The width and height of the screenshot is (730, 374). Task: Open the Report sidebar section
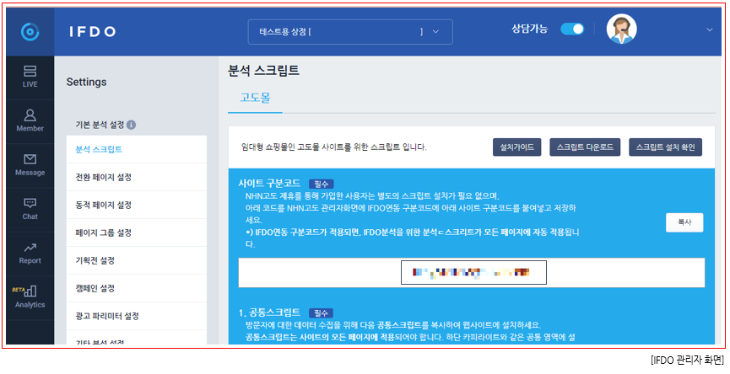tap(30, 254)
